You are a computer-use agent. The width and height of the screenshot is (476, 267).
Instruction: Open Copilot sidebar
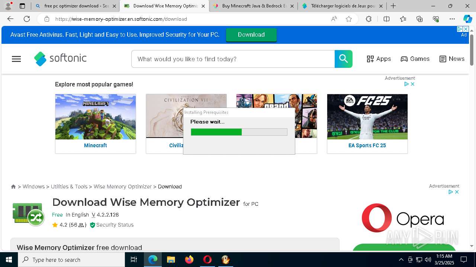467,19
